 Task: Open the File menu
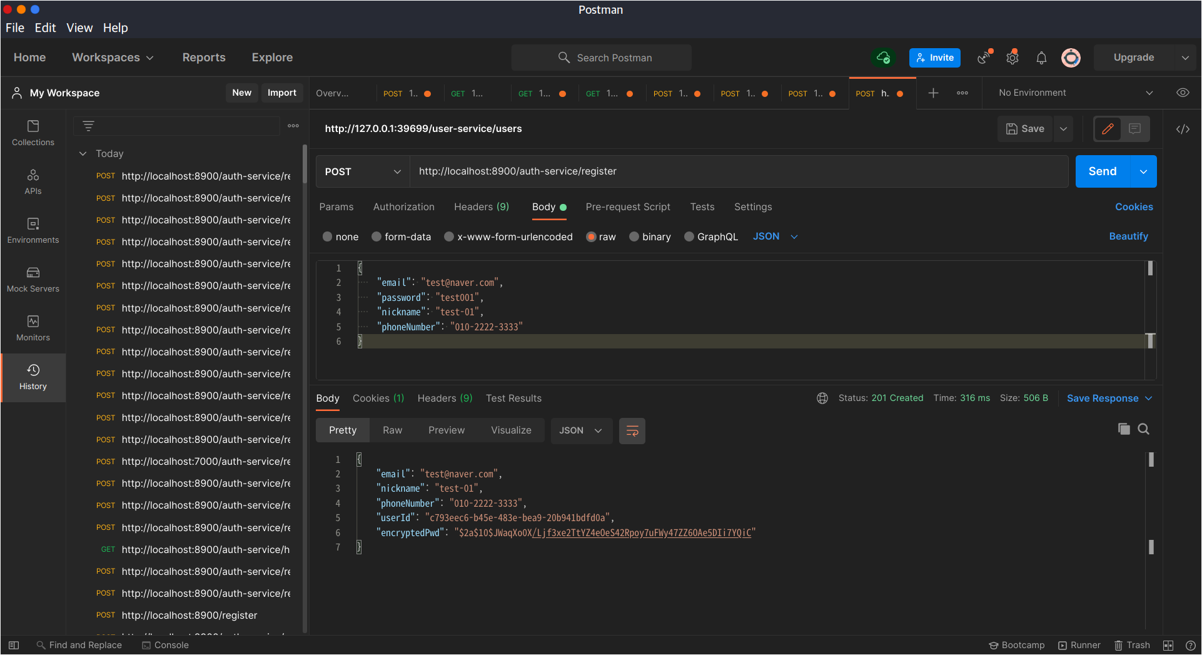click(15, 28)
